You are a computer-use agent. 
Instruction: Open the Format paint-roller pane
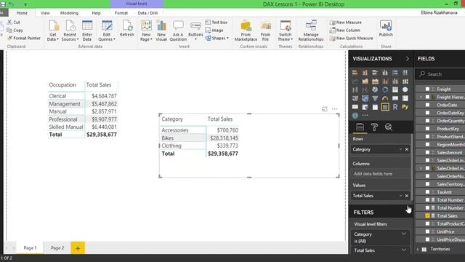tap(374, 127)
